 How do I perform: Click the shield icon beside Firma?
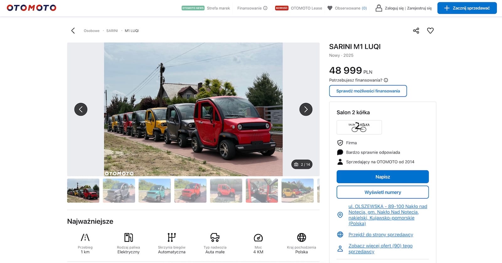coord(340,143)
